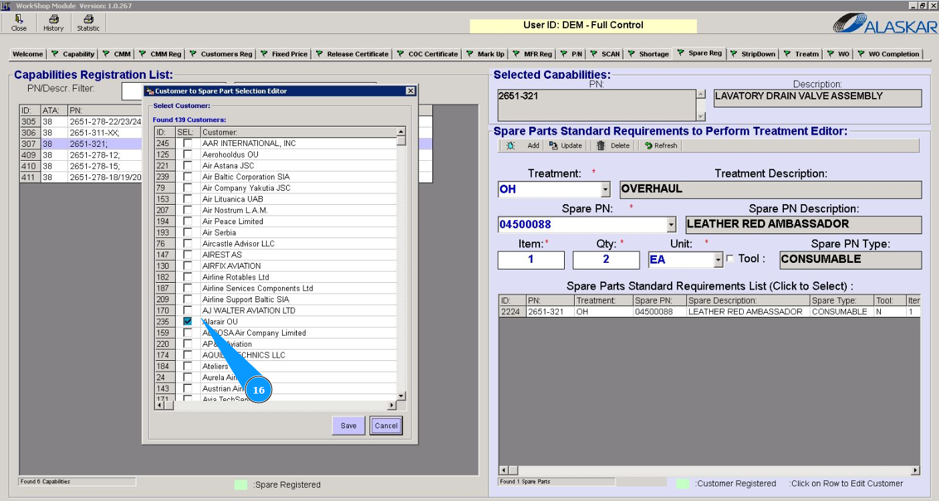
Task: Click the Item number field
Action: coord(531,260)
